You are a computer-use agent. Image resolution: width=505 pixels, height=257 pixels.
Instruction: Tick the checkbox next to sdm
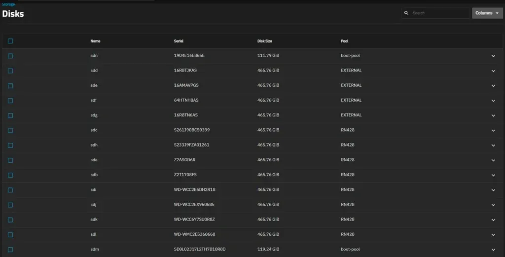[x=10, y=250]
